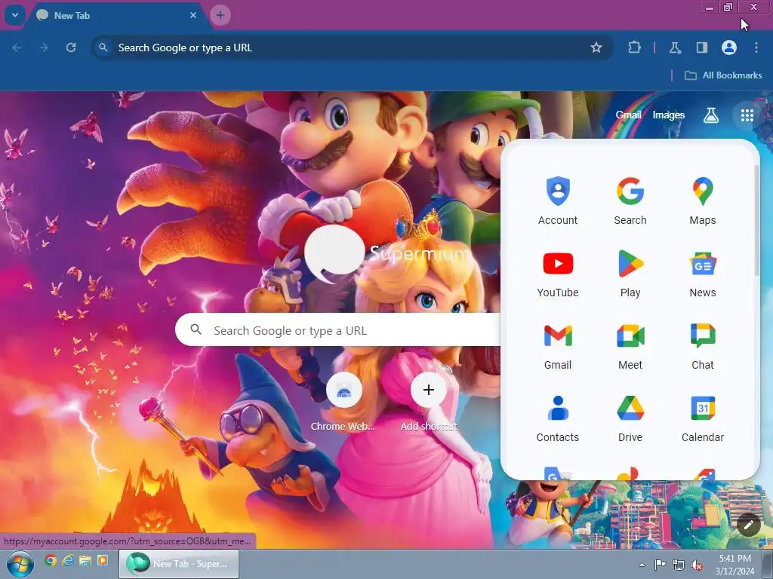This screenshot has width=773, height=579.
Task: Open the Gmail app icon in apps grid
Action: (x=558, y=345)
